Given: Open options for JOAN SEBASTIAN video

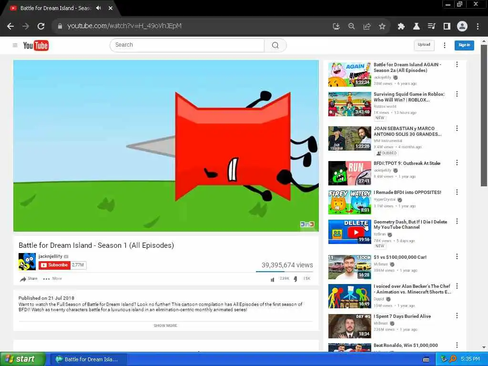Looking at the screenshot, I should tap(457, 128).
